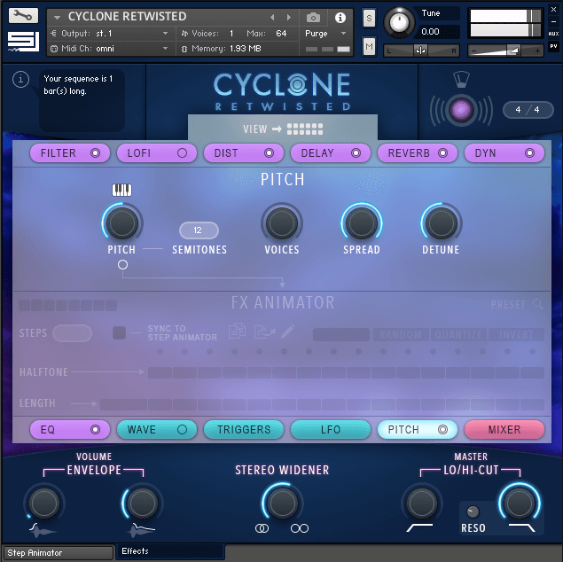Click the QUANTIZE button in FX Animator
Viewport: 563px width, 562px height.
458,334
